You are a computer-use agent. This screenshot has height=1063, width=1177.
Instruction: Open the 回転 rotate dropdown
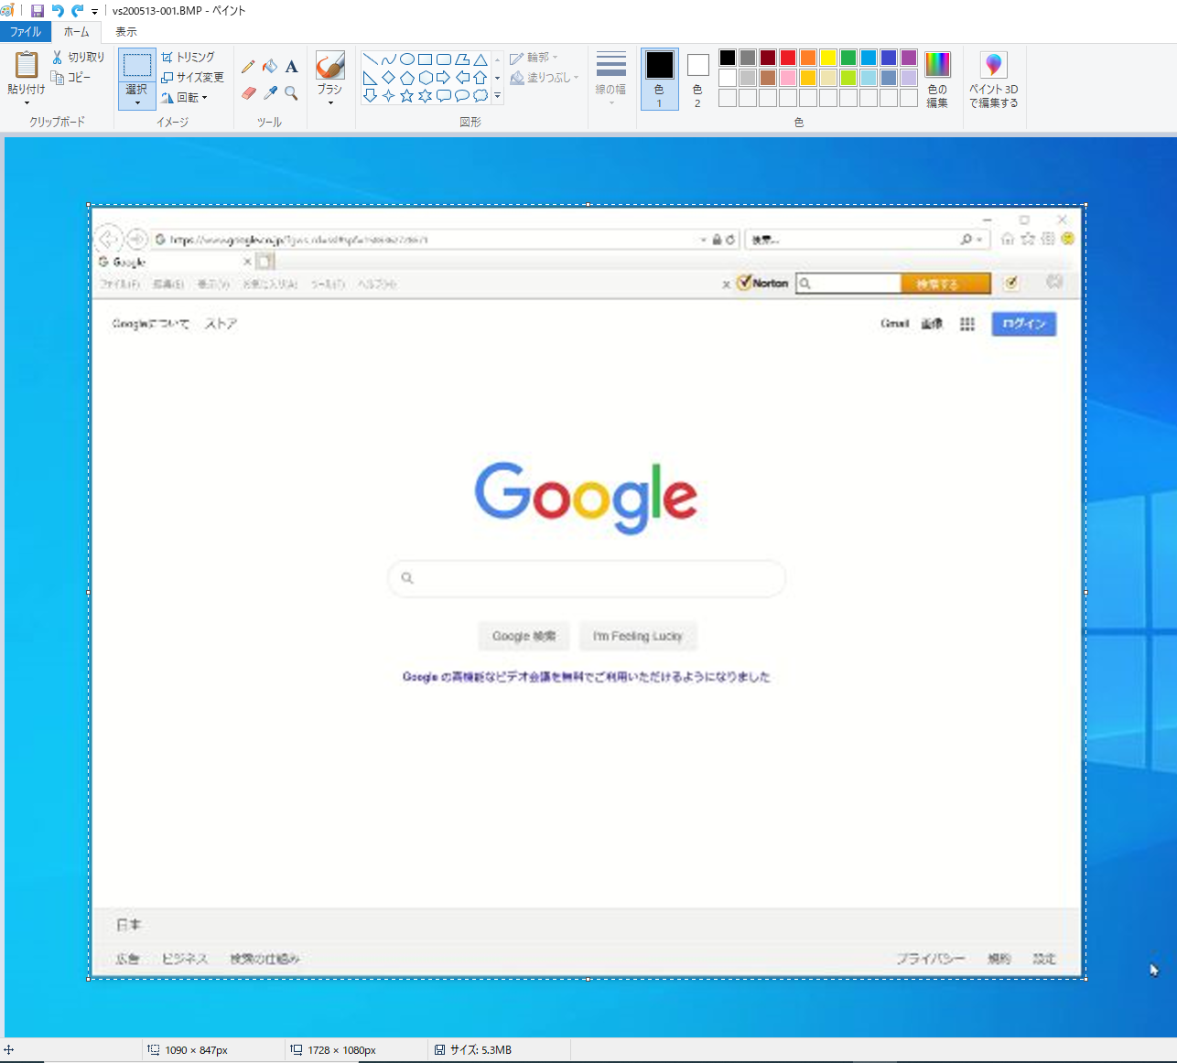[x=185, y=97]
